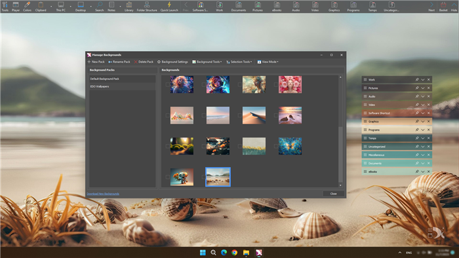Screen dimensions: 459x258
Task: Go to Next dock page arrow
Action: 431,6
